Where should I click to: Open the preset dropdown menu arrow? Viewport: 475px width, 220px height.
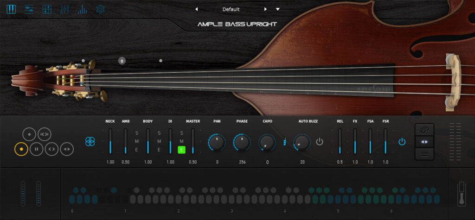[277, 9]
